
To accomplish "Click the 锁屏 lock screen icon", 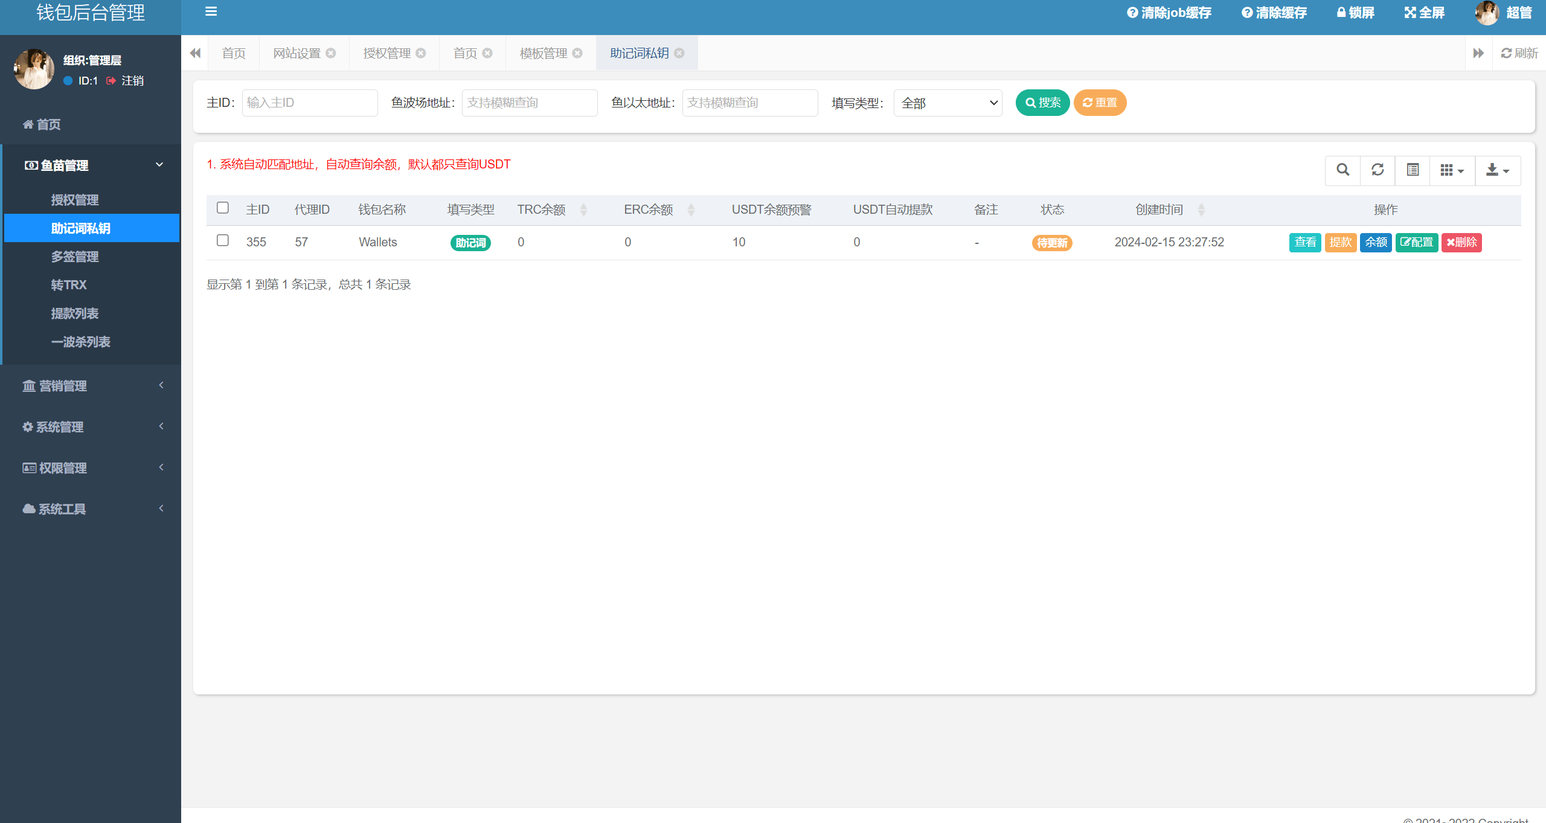I will coord(1341,13).
